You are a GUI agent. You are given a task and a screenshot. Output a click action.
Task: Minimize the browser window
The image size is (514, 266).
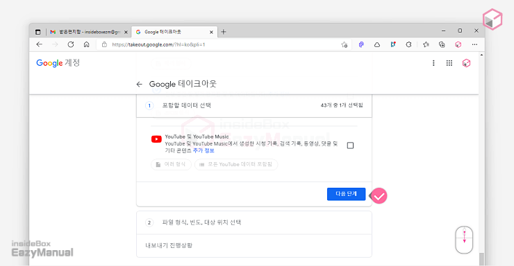444,30
